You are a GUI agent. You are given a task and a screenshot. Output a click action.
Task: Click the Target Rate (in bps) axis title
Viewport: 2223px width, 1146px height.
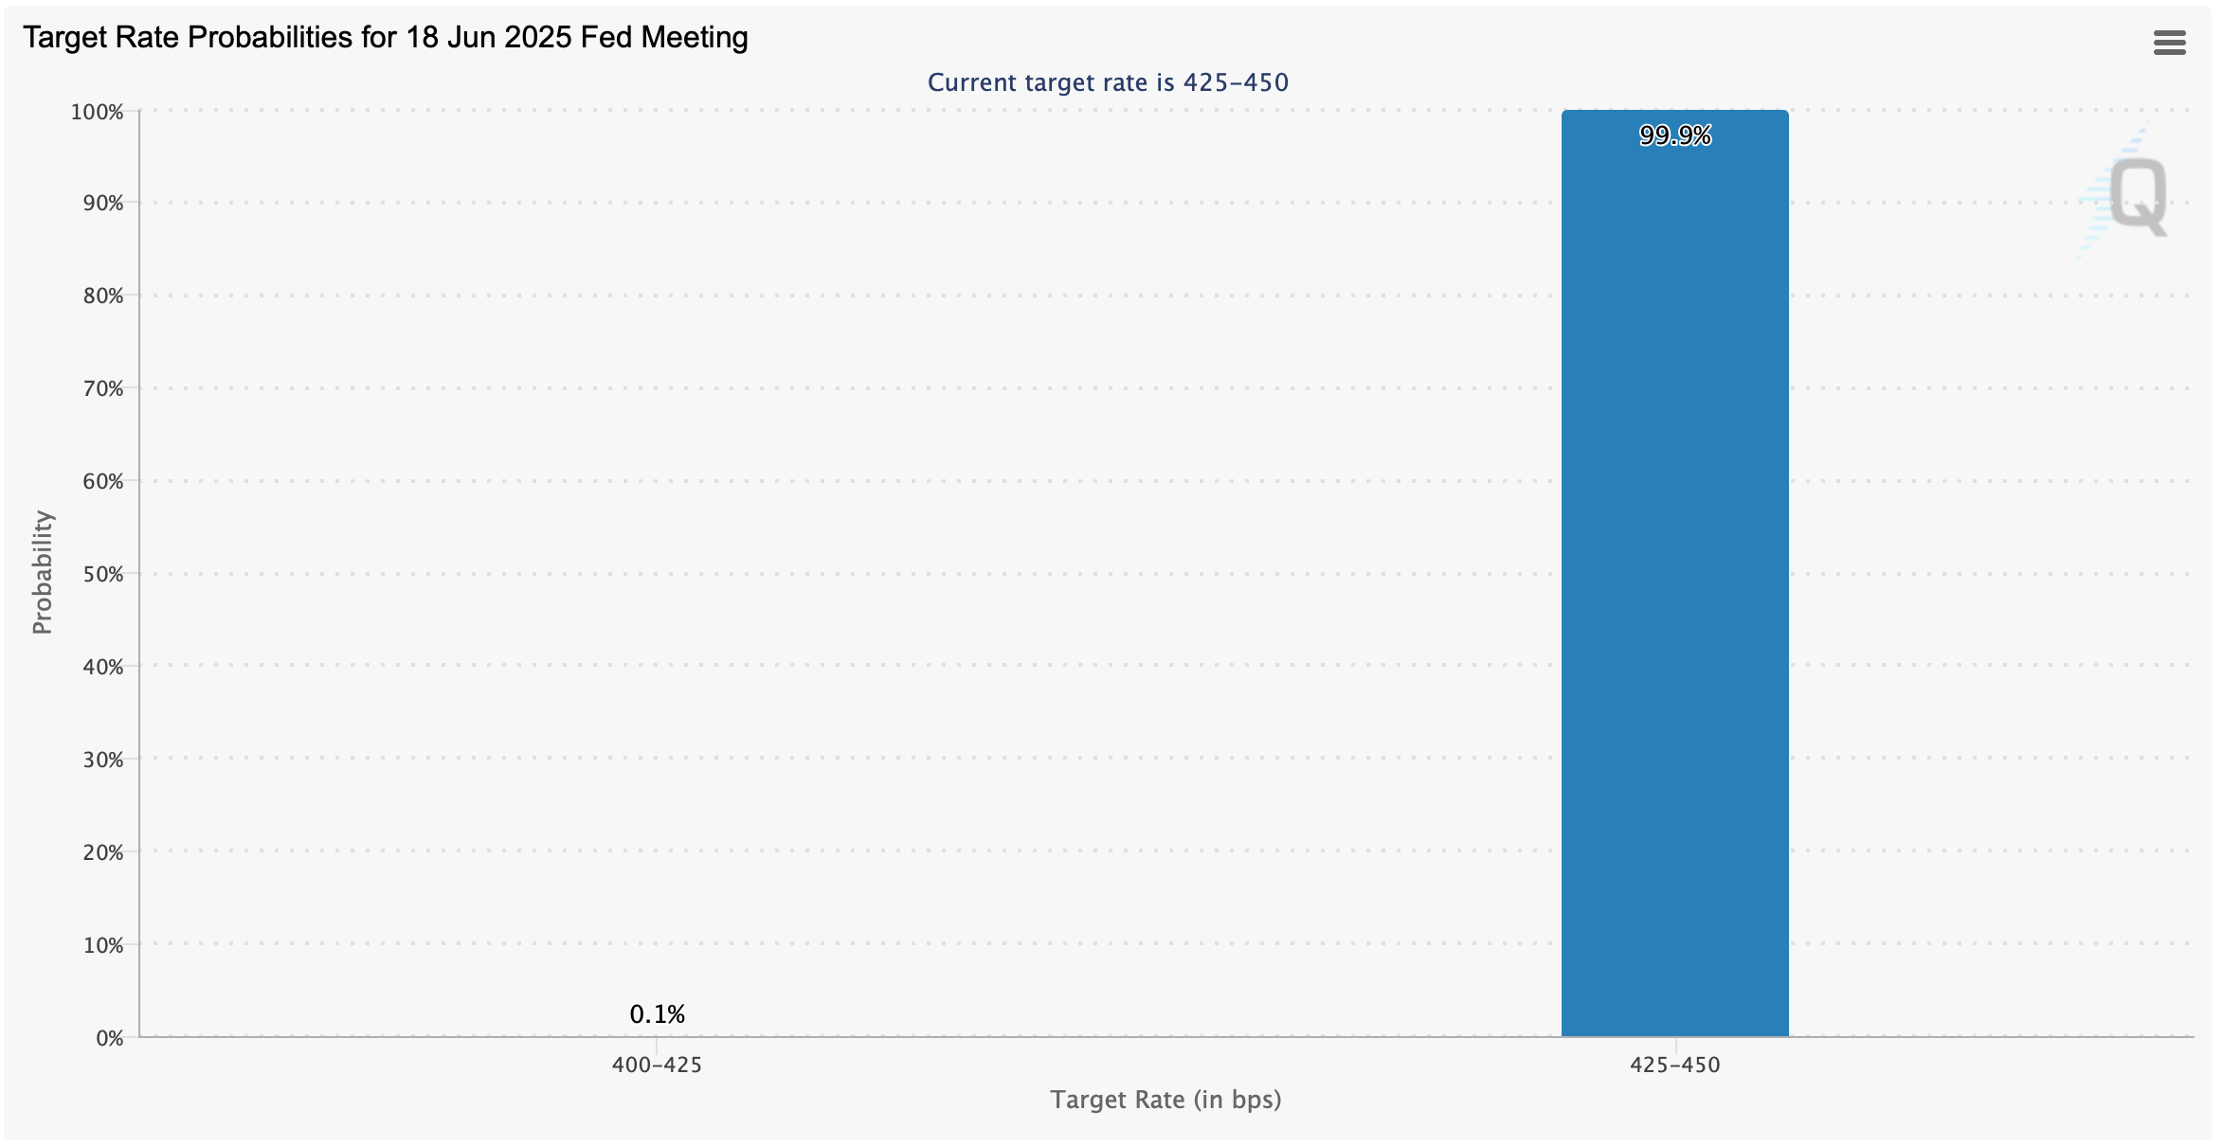(1166, 1100)
